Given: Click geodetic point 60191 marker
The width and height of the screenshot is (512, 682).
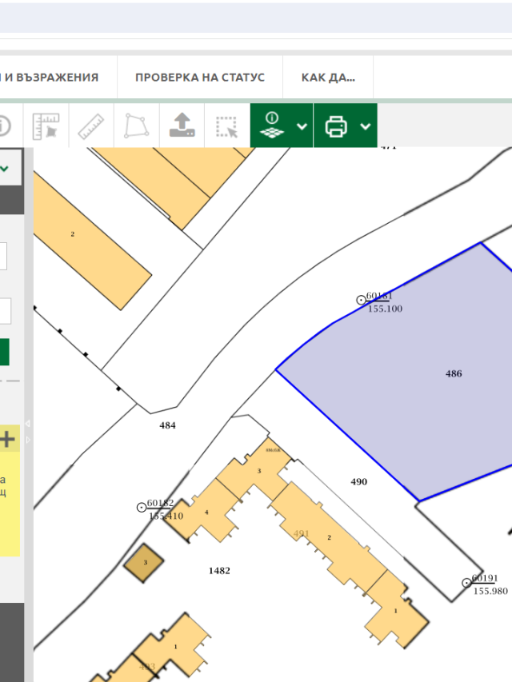Looking at the screenshot, I should 467,583.
